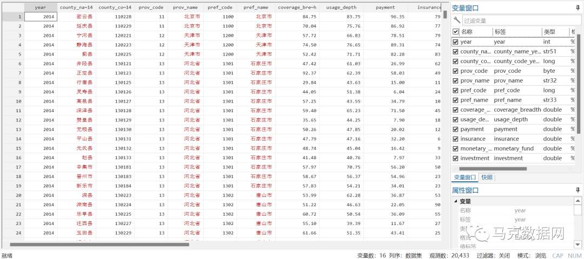Select county code cell 130224
584x259 pixels.
click(x=114, y=205)
